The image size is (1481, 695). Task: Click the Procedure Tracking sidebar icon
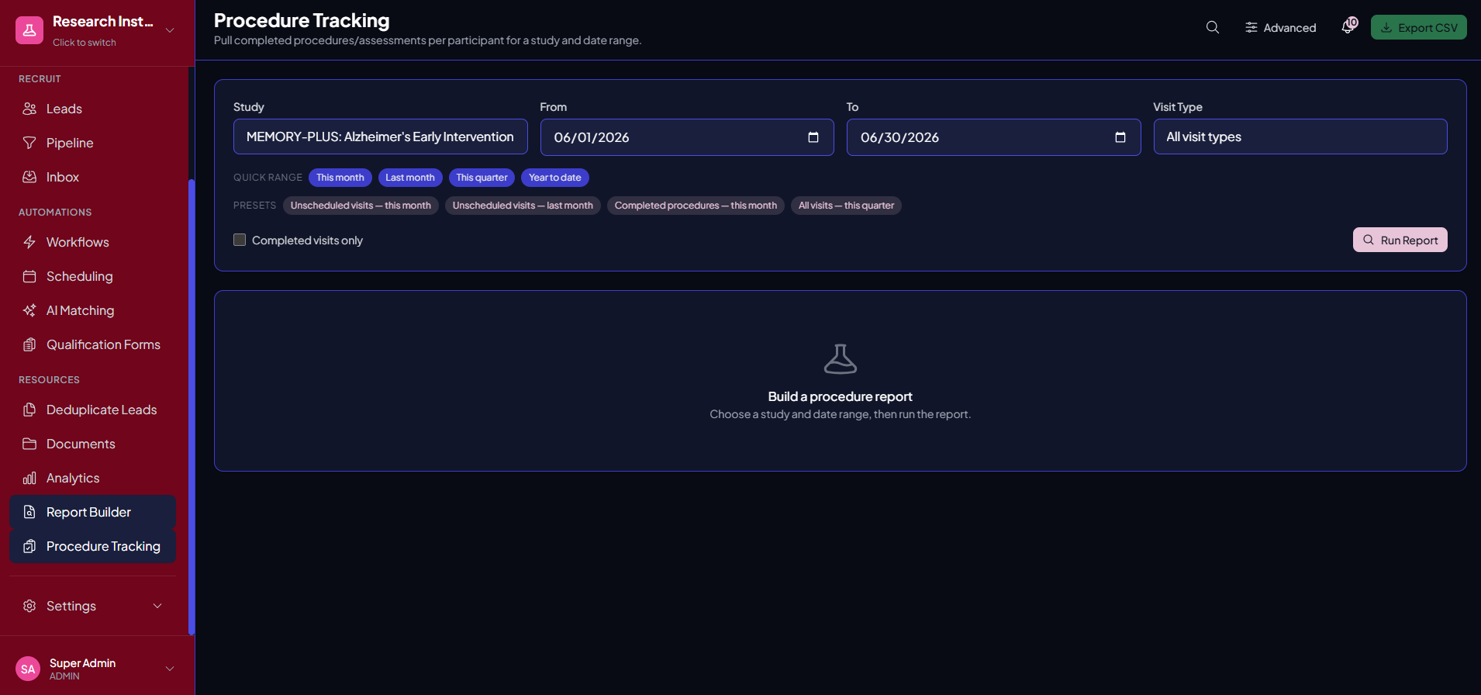(x=29, y=546)
